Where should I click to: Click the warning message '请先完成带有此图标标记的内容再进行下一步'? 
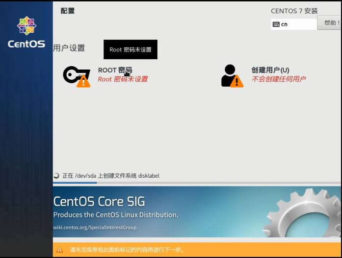pyautogui.click(x=127, y=250)
